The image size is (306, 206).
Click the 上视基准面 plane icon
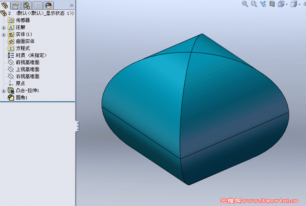[11, 69]
